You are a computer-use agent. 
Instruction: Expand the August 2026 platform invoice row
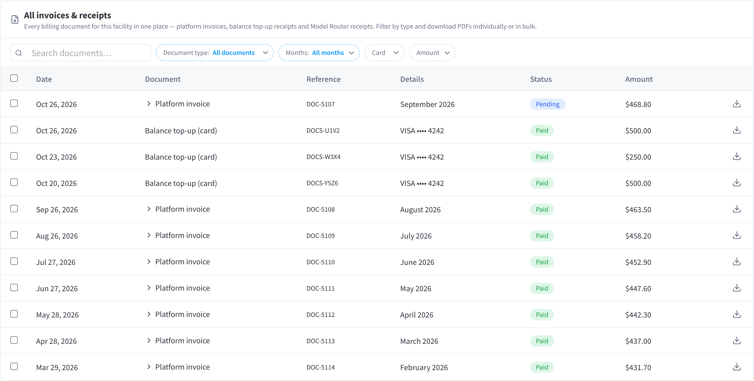(149, 209)
